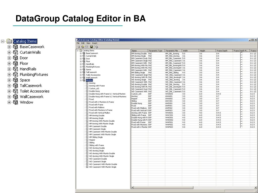Click the Width column header

pyautogui.click(x=190, y=51)
